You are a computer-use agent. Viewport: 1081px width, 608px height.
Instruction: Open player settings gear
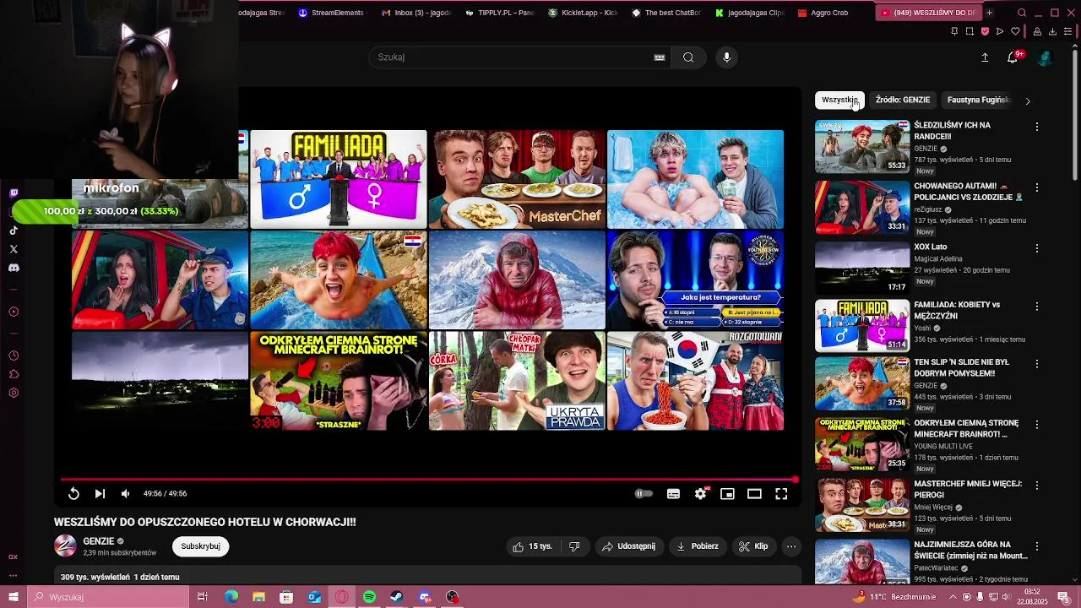click(700, 494)
